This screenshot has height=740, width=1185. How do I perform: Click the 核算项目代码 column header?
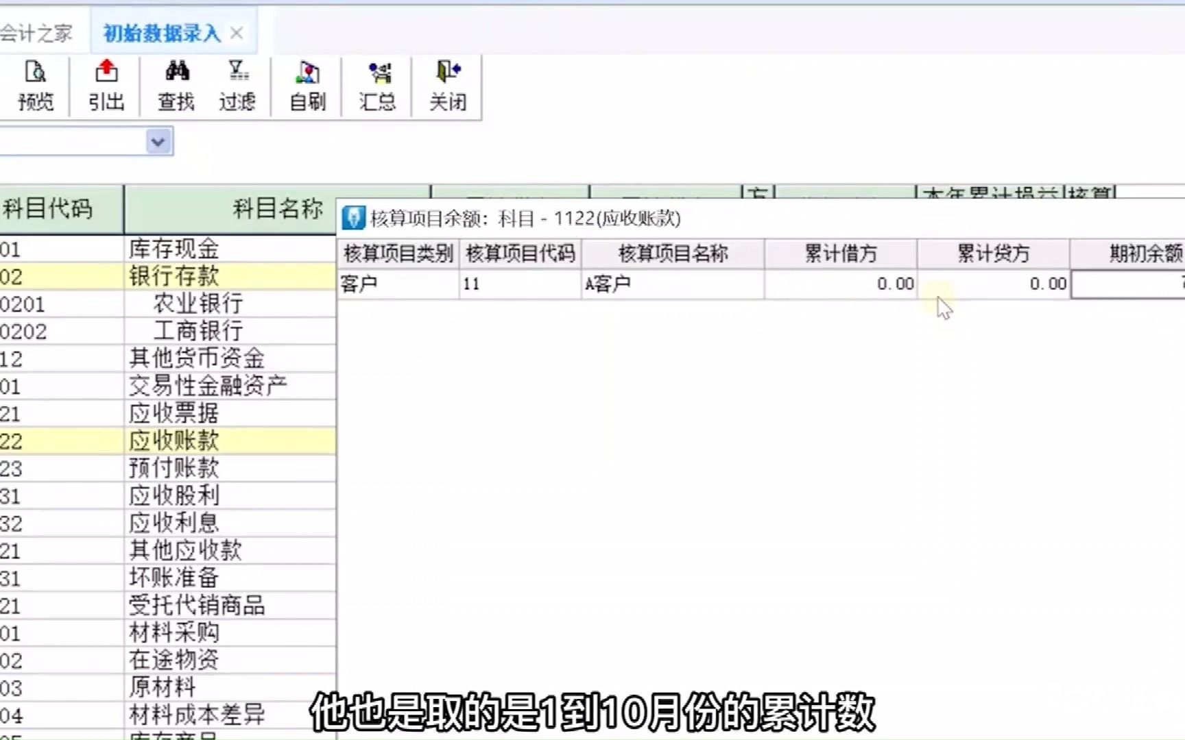pos(520,254)
